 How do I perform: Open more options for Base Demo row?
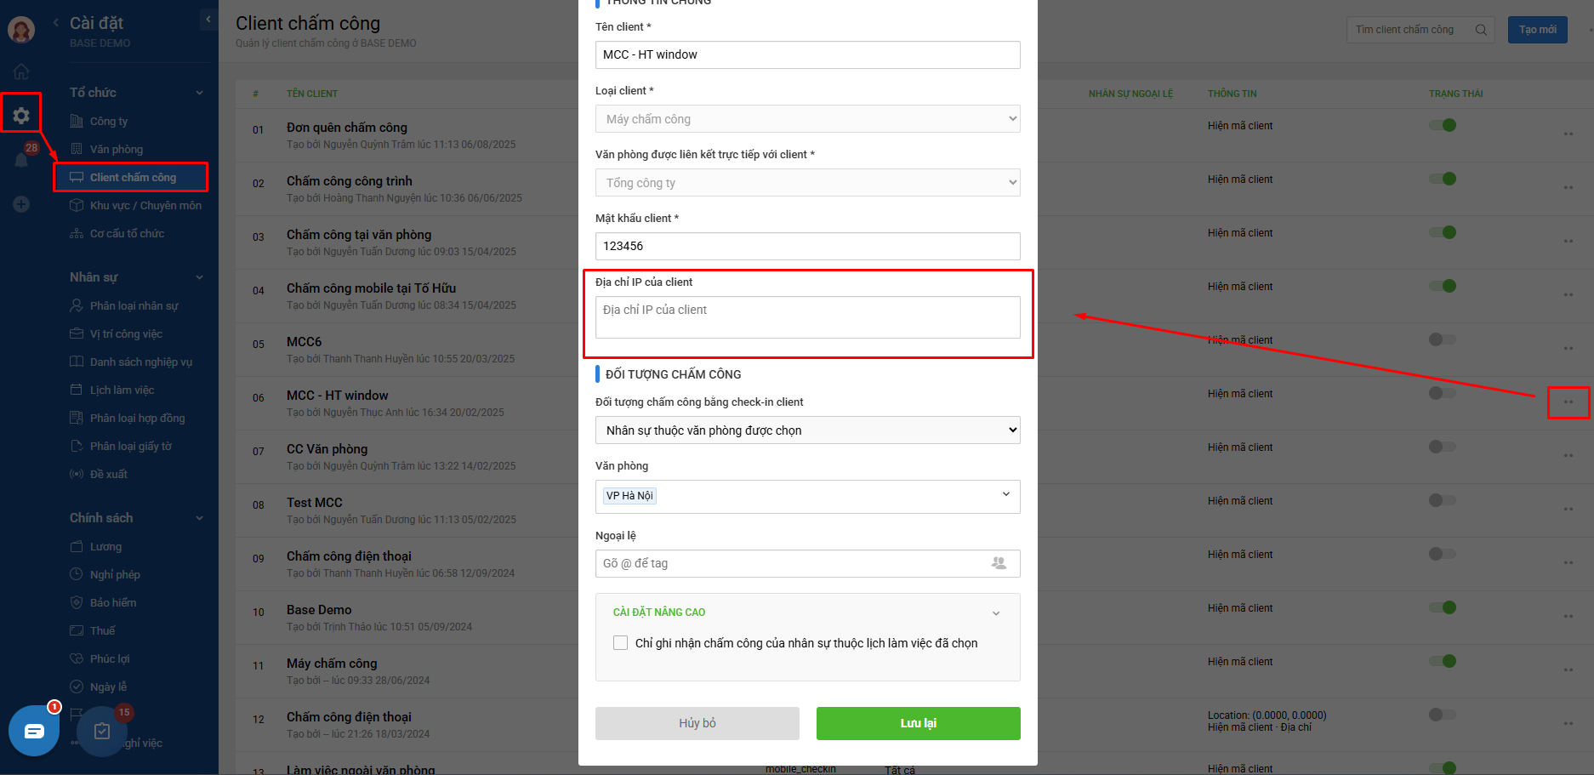1568,616
